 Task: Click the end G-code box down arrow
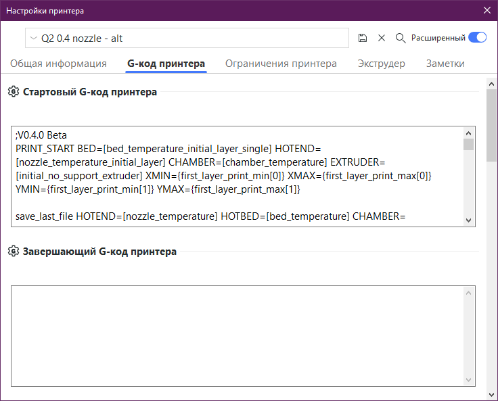(468, 380)
